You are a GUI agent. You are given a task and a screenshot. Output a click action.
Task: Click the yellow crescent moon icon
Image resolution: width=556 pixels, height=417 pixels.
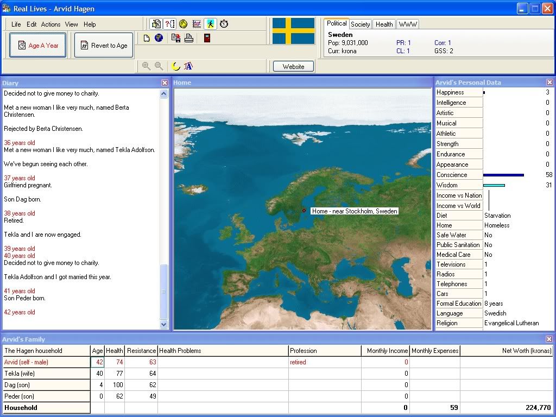click(x=175, y=66)
